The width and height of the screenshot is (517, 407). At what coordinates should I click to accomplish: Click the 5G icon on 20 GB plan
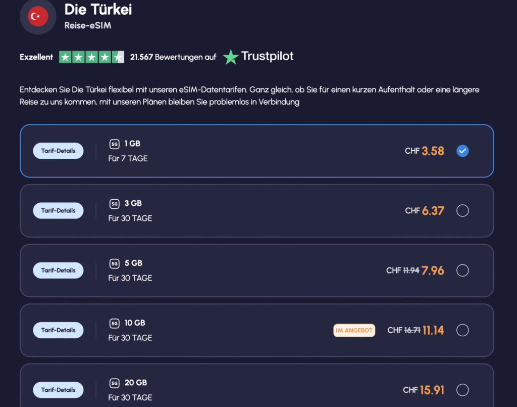(x=115, y=383)
